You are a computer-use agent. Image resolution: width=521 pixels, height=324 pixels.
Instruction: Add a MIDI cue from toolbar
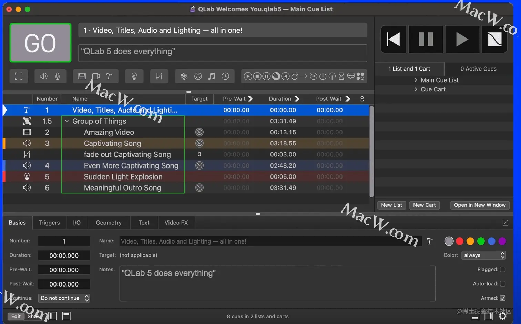point(198,76)
